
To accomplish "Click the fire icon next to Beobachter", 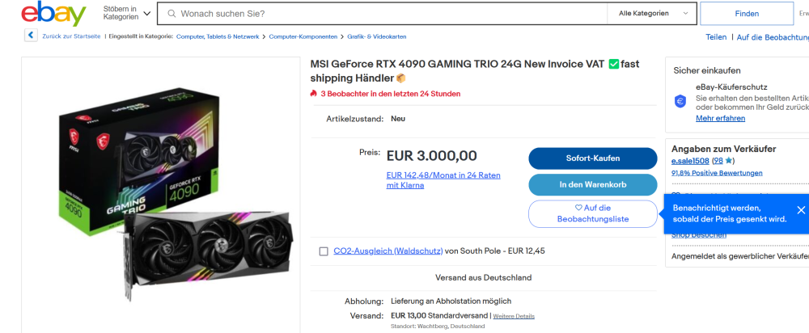I will pyautogui.click(x=314, y=94).
